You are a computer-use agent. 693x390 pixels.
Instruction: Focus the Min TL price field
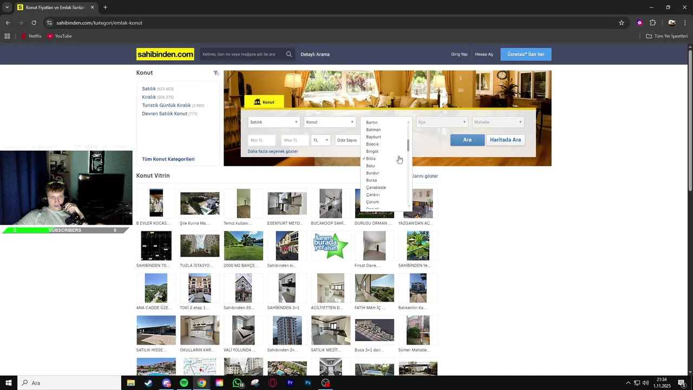click(262, 140)
